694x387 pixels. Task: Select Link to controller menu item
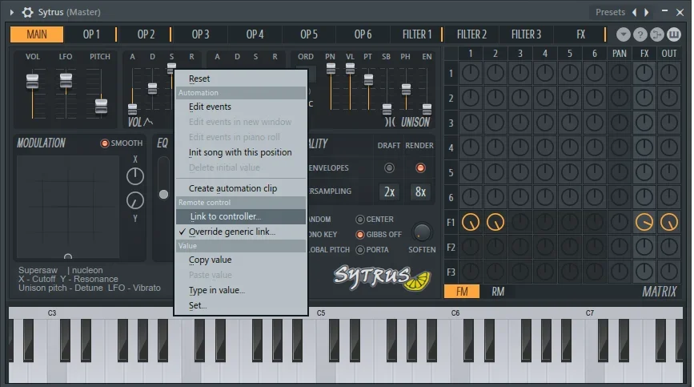(x=225, y=216)
